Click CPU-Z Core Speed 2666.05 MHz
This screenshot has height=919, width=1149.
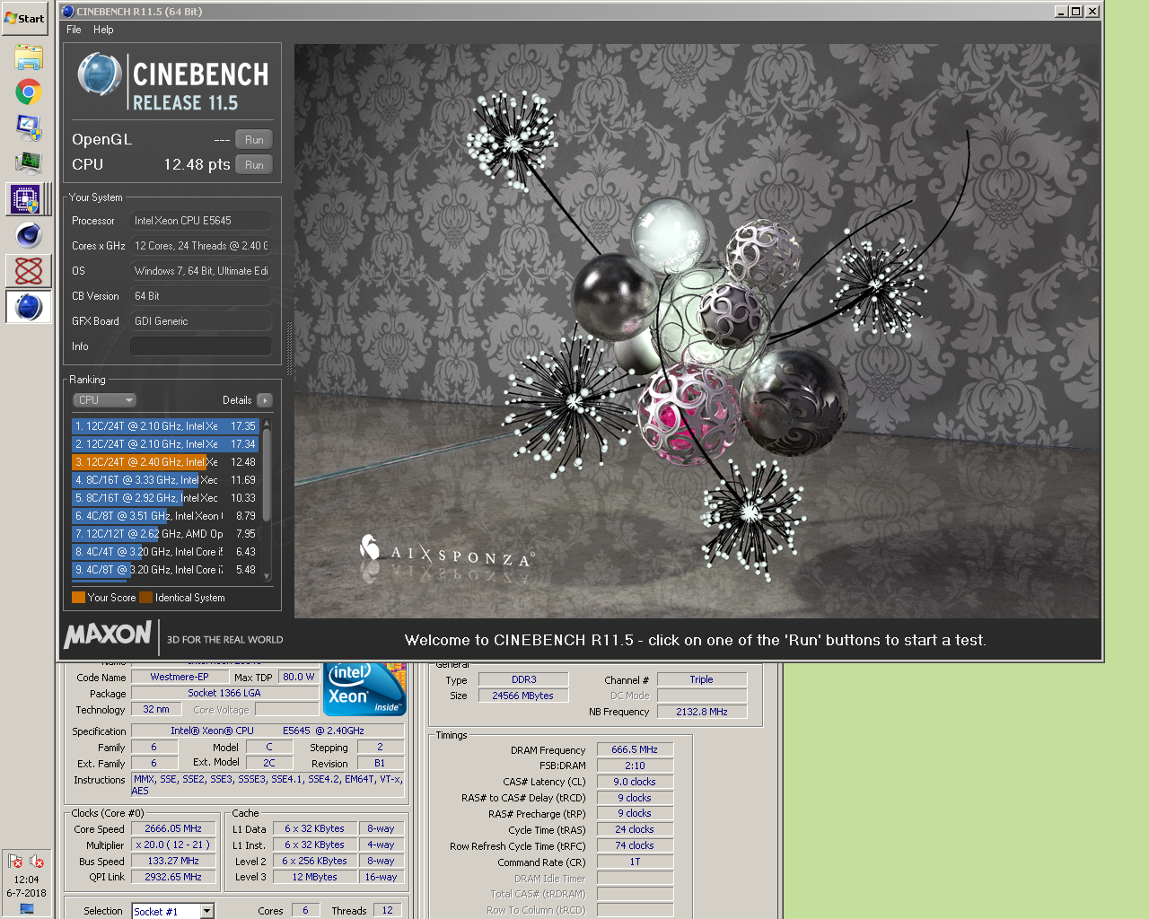[x=173, y=829]
